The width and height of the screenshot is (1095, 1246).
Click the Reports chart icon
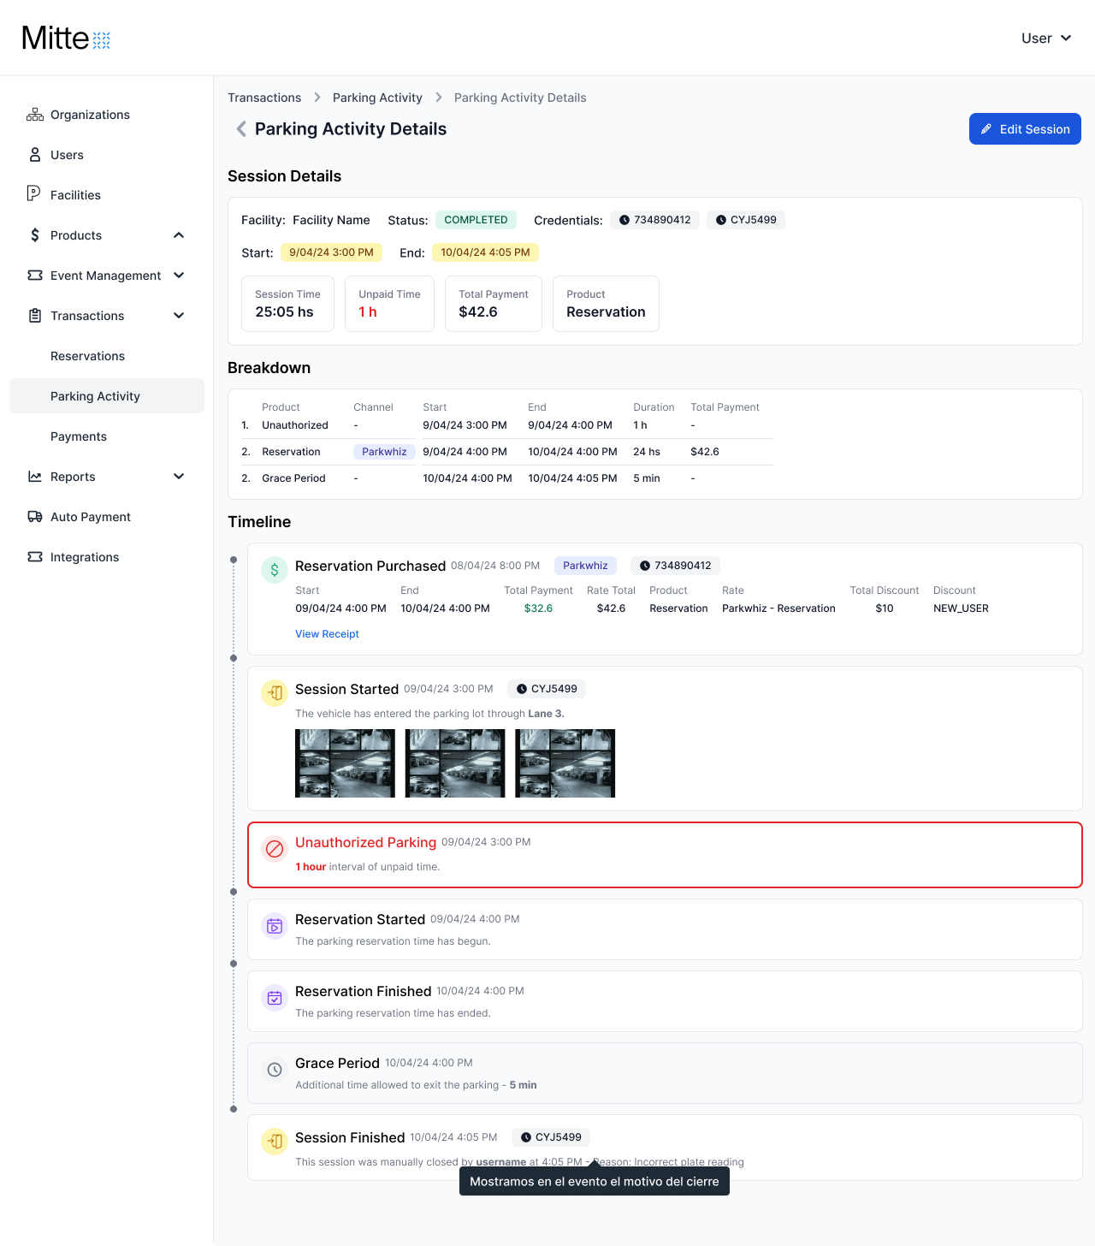pyautogui.click(x=35, y=477)
